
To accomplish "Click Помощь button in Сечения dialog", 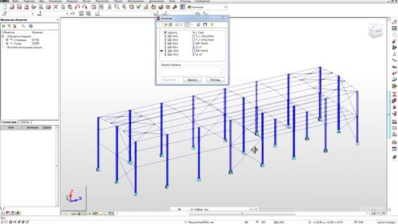I will pos(215,80).
